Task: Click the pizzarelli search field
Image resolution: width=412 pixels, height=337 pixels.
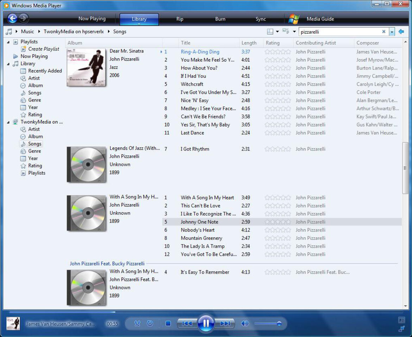Action: (x=340, y=32)
